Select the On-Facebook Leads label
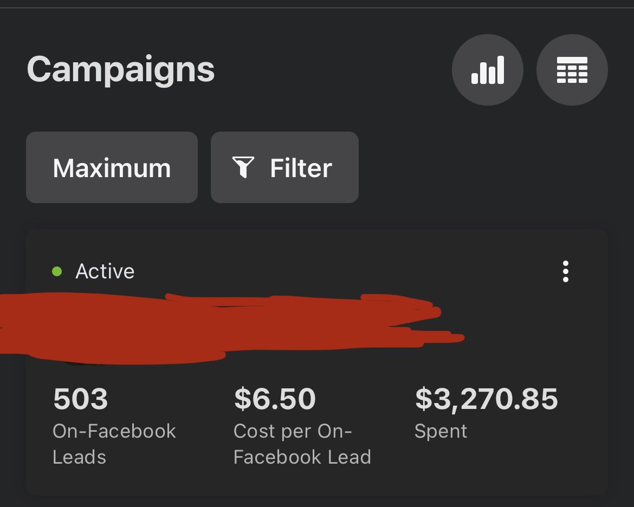 point(114,431)
